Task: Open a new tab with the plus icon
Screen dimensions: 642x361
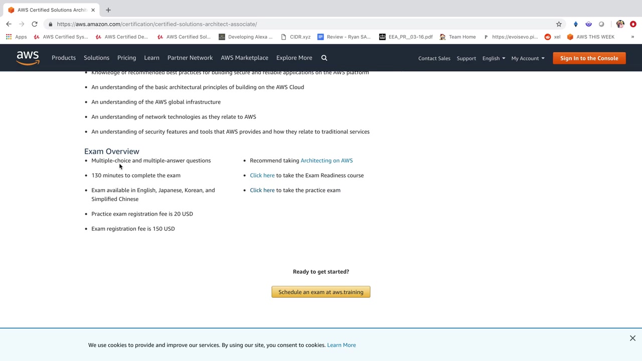Action: coord(108,10)
